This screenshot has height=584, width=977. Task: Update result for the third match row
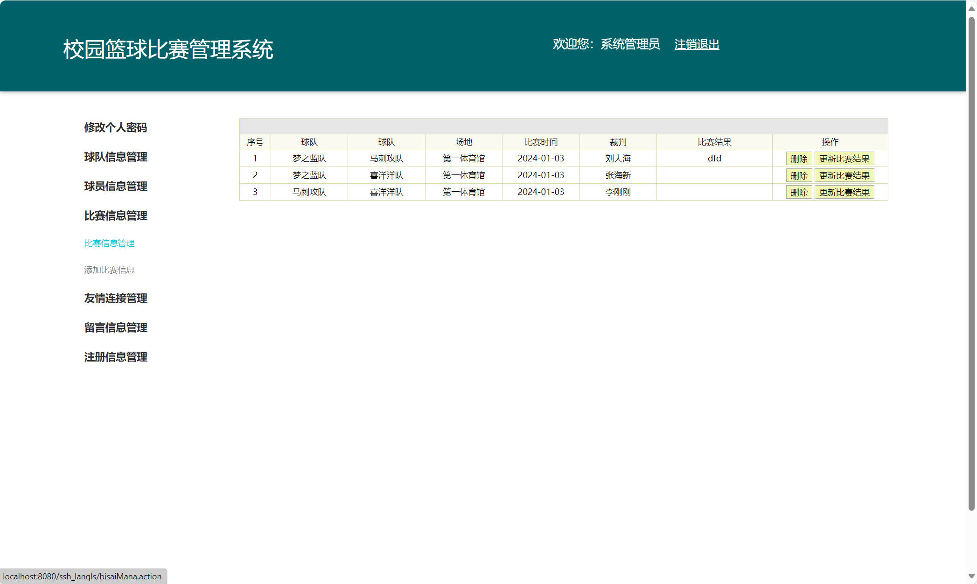click(844, 192)
